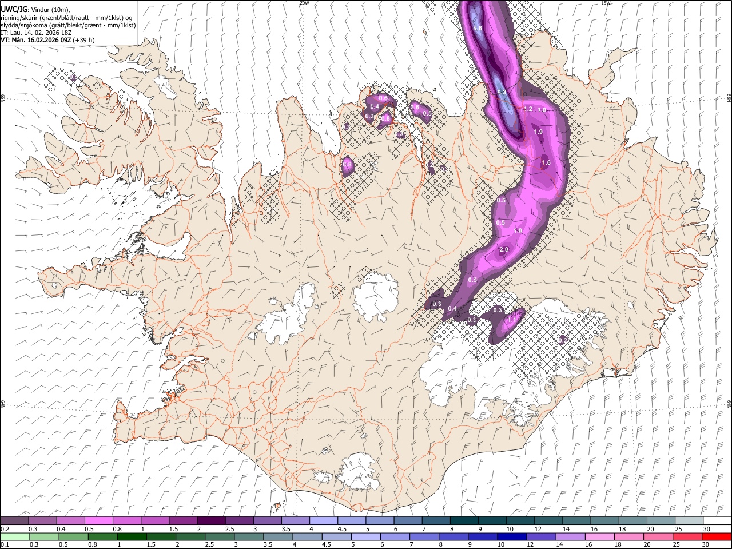Click the 'IT: Lau. 14. 02. 2026 18Z' line

point(36,33)
